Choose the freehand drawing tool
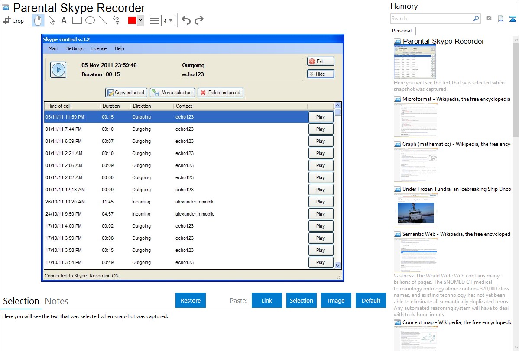This screenshot has height=351, width=519. point(116,20)
